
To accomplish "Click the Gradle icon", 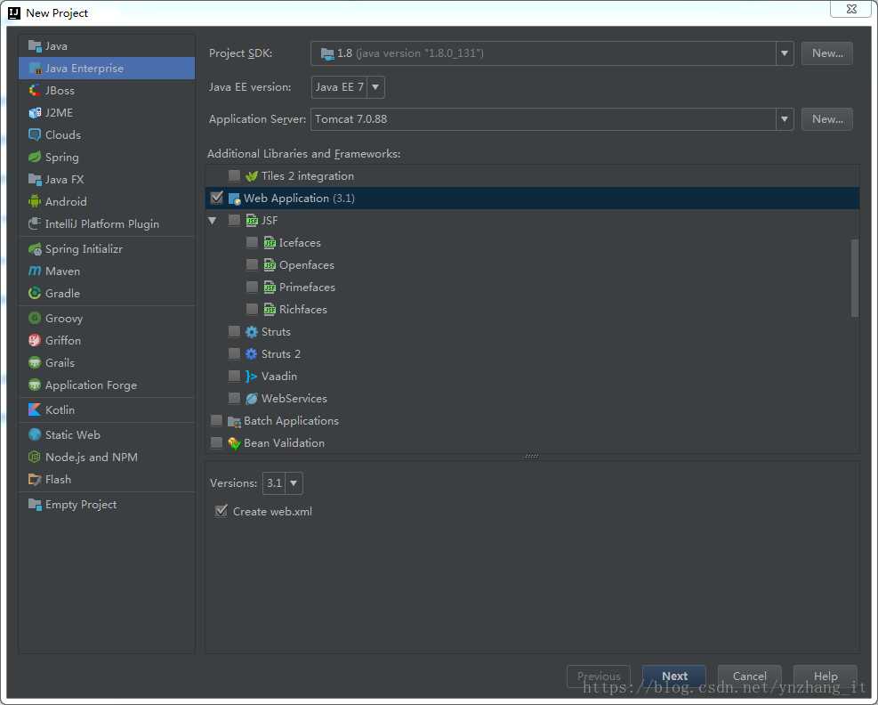I will coord(35,293).
